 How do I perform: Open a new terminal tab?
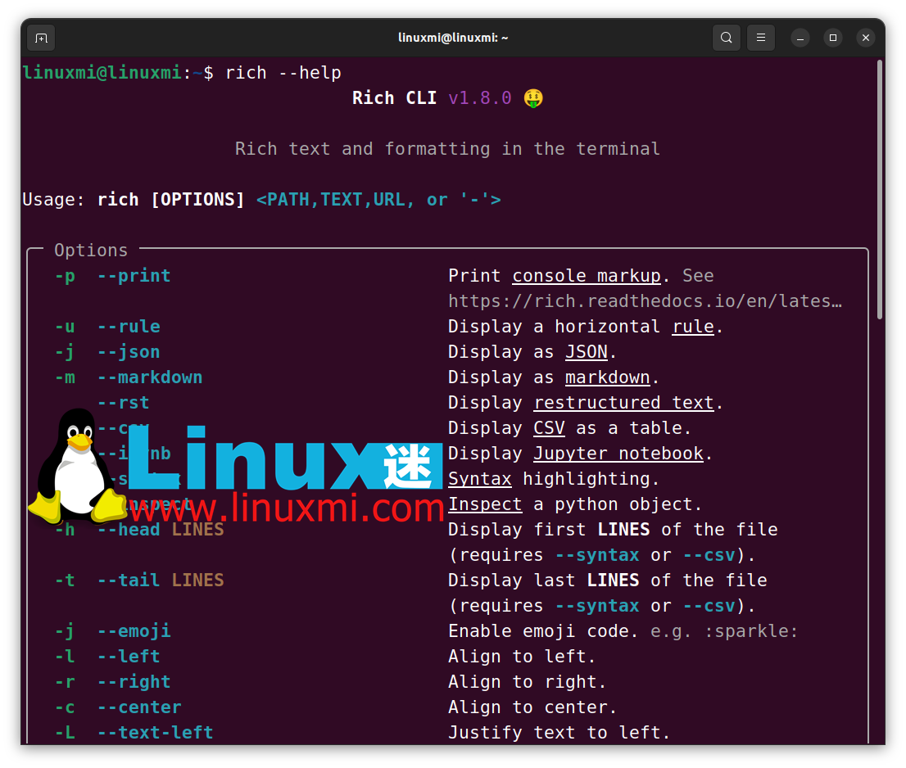[x=41, y=38]
